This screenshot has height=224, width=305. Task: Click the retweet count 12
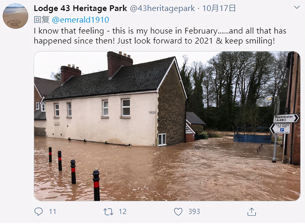pos(122,212)
